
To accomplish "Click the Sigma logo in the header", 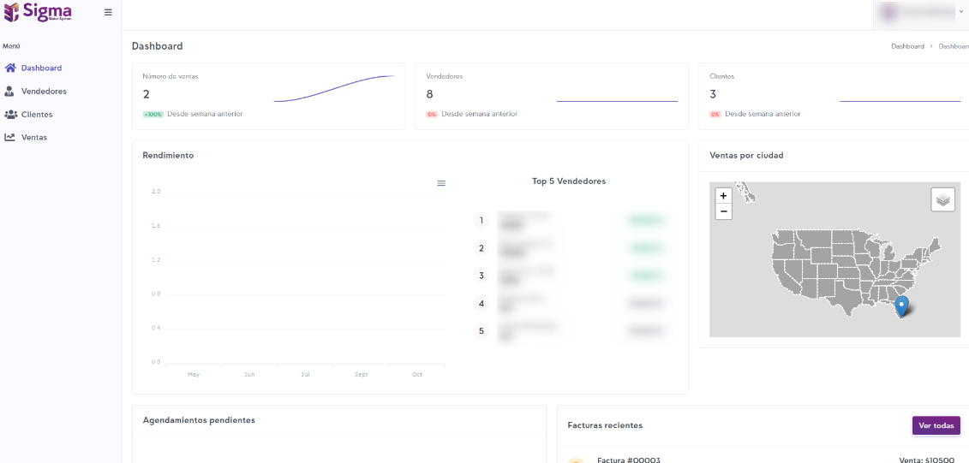I will coord(38,12).
